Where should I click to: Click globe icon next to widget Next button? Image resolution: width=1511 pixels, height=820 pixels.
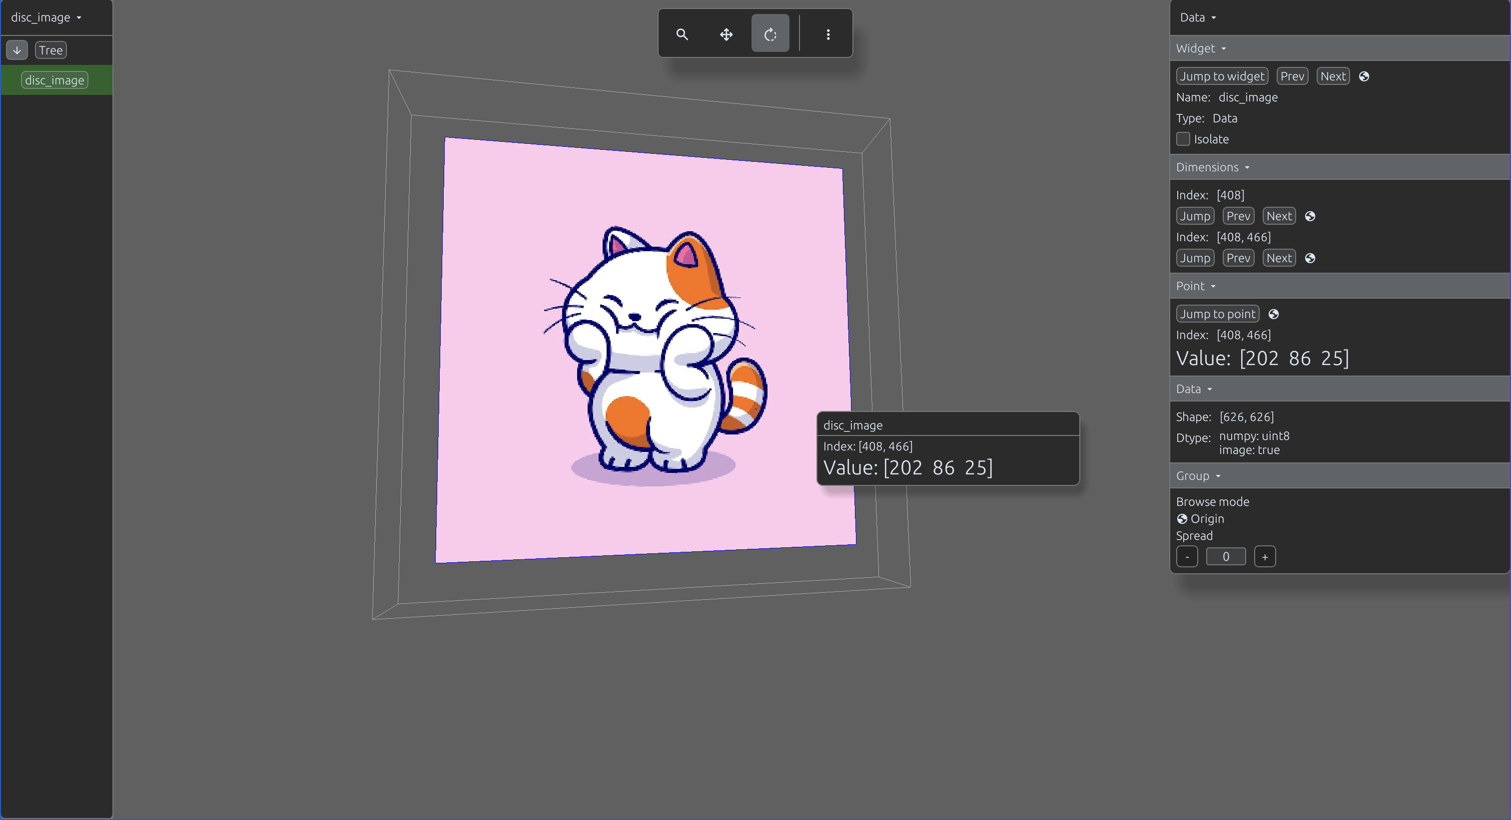tap(1364, 76)
